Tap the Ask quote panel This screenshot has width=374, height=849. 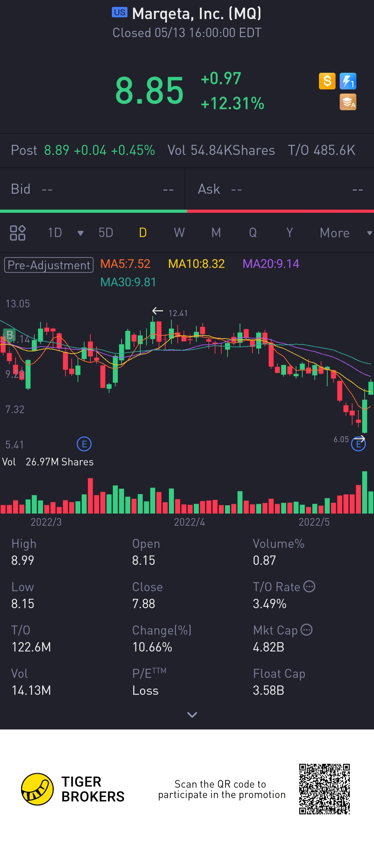click(x=280, y=189)
